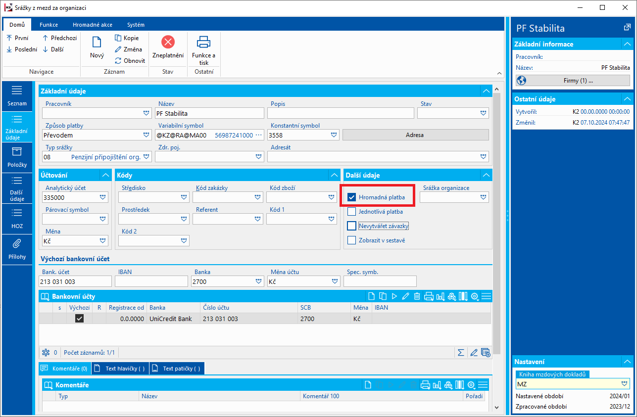
Task: Open the HOZ sidebar section
Action: tap(17, 219)
